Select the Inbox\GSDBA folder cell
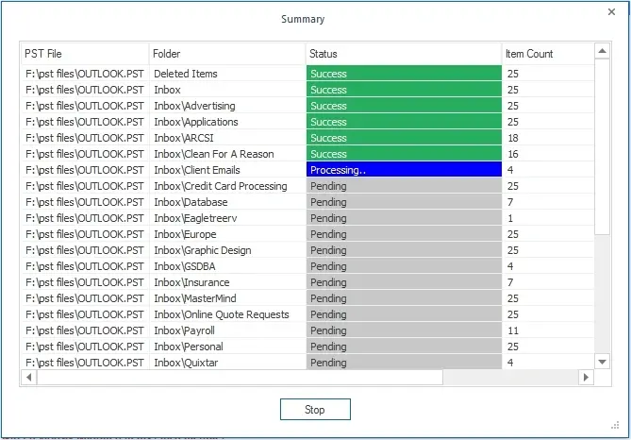The width and height of the screenshot is (631, 440). (x=227, y=266)
